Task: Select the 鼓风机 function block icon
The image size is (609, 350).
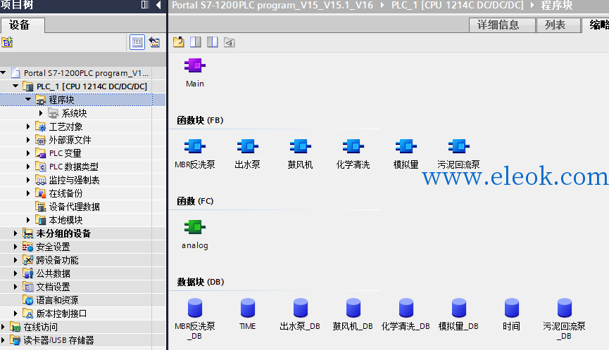Action: point(300,146)
